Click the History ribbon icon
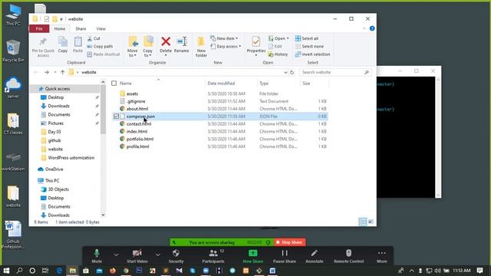491x276 pixels. (x=271, y=54)
